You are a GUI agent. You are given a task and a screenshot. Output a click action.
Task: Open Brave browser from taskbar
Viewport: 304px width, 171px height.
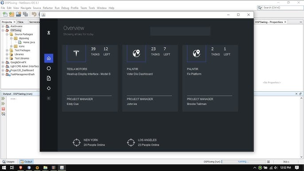tap(20, 168)
